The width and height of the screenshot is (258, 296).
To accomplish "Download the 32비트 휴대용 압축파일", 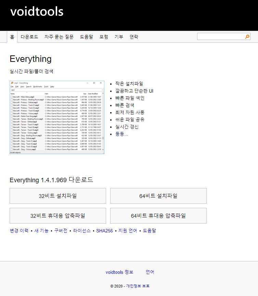I will coord(58,216).
